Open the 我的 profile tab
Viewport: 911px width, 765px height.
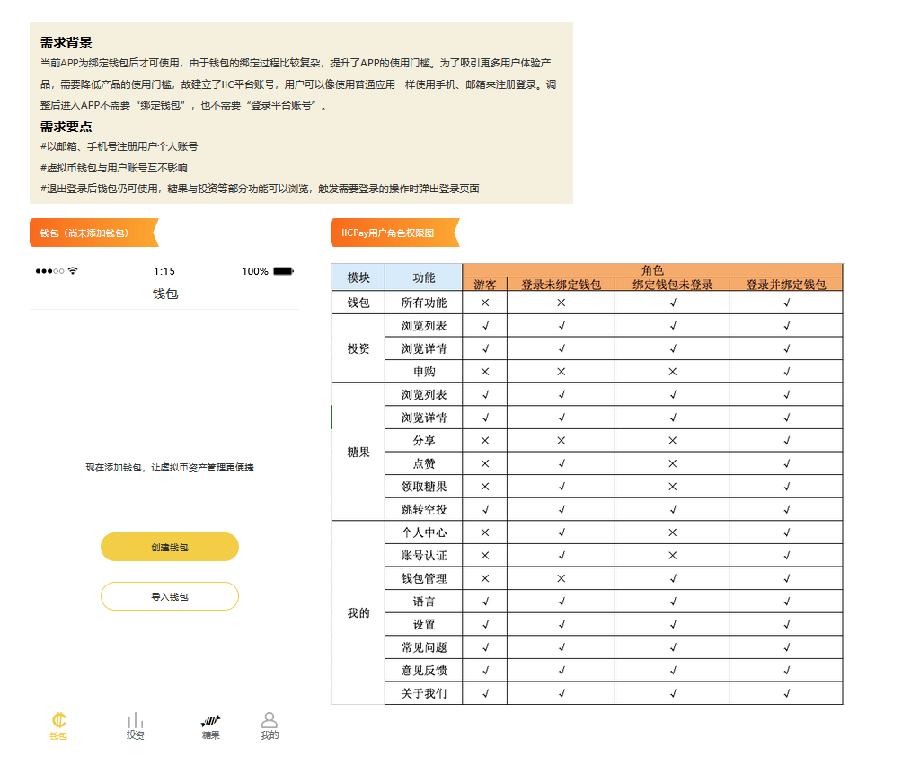(x=269, y=726)
